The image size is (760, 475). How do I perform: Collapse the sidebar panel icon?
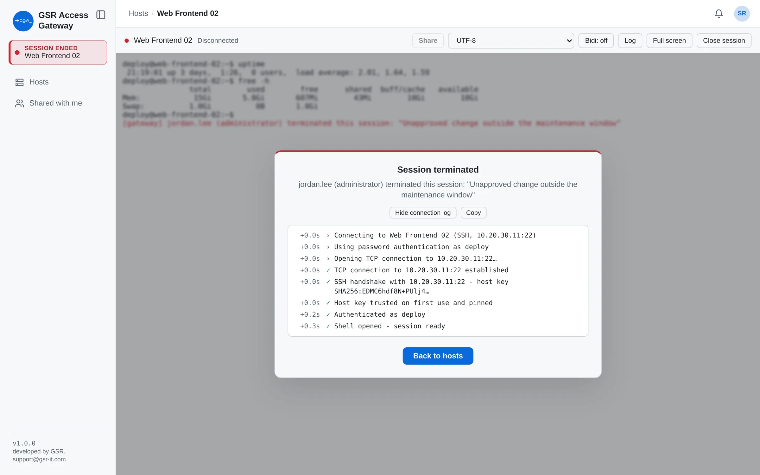click(101, 15)
